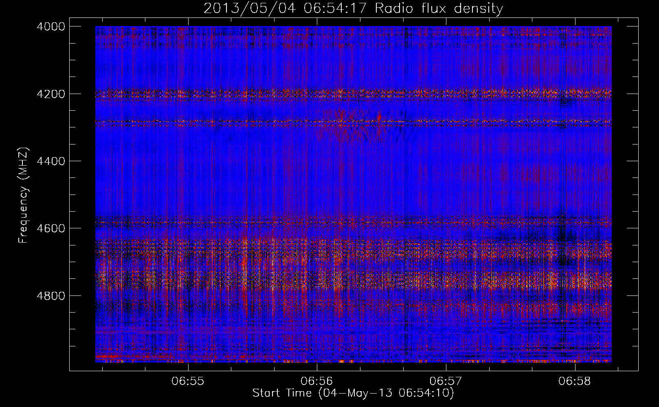Select the 4000 frequency tick label

point(51,26)
